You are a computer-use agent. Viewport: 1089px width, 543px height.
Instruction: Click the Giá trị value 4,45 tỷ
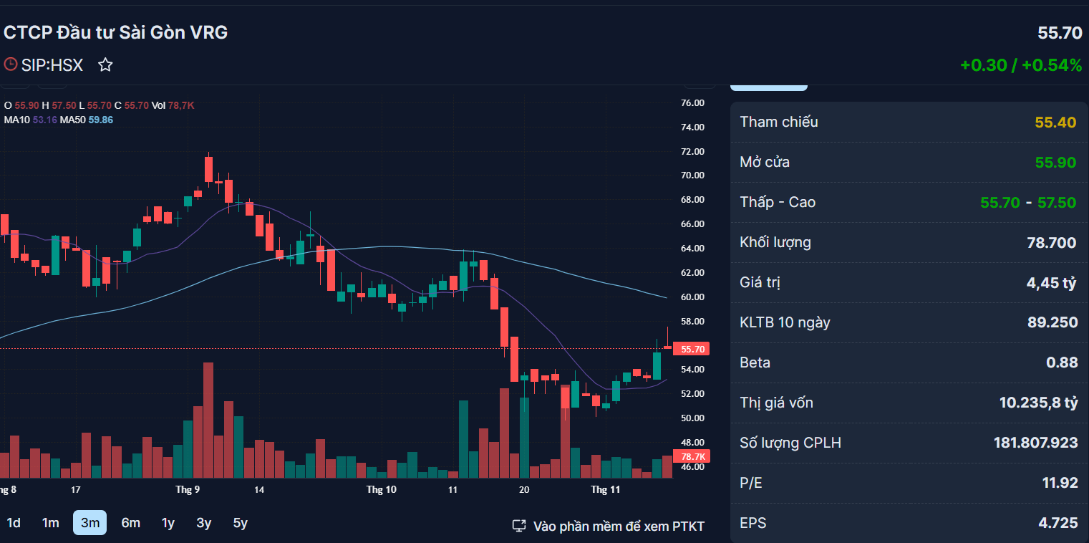(x=1052, y=283)
